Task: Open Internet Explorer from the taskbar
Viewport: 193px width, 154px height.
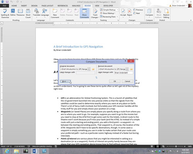Action: click(x=7, y=151)
